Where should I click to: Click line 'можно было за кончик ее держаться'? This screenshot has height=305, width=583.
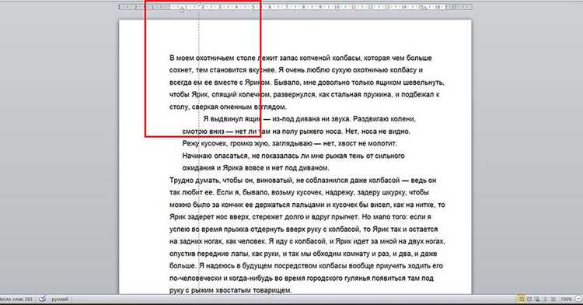coord(307,205)
